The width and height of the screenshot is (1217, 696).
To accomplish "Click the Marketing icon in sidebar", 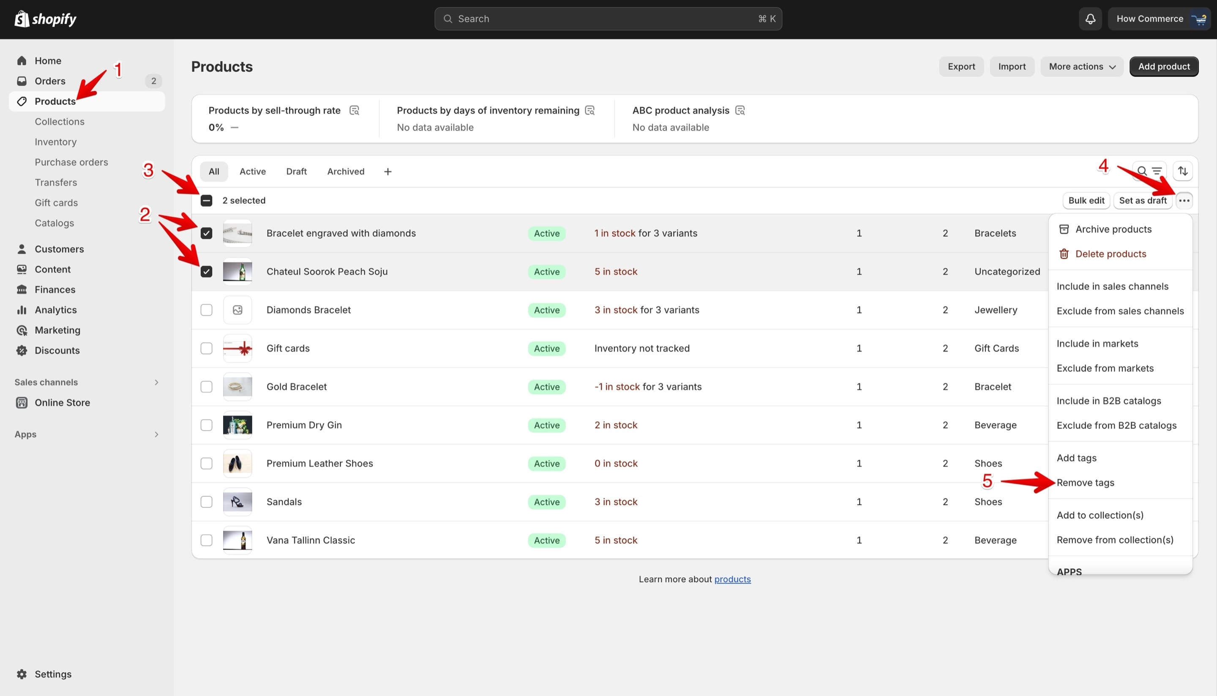I will [x=22, y=330].
